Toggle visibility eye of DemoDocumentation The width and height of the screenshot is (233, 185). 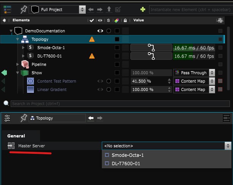100,31
